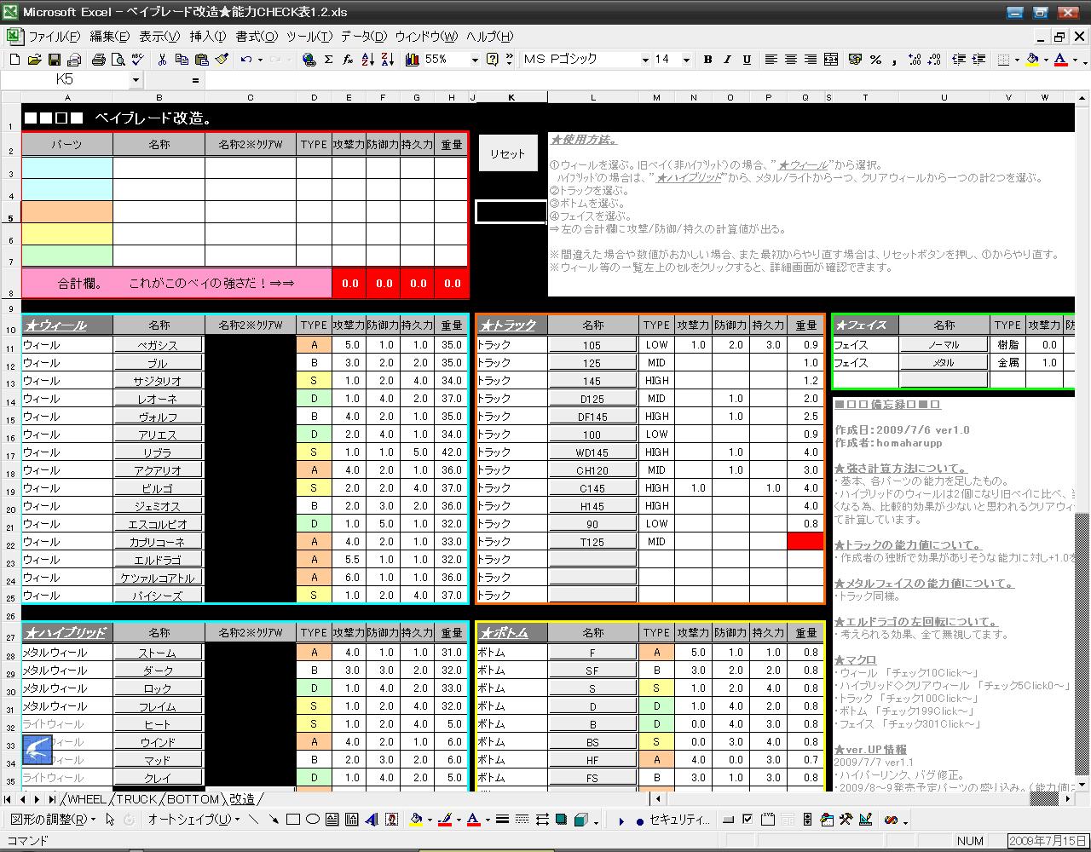
Task: Paste from clipboard using the Paste icon
Action: [x=201, y=60]
